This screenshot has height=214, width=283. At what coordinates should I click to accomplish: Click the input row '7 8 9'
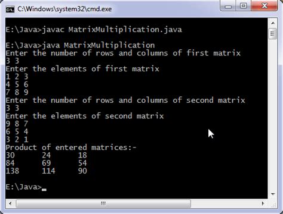point(17,92)
